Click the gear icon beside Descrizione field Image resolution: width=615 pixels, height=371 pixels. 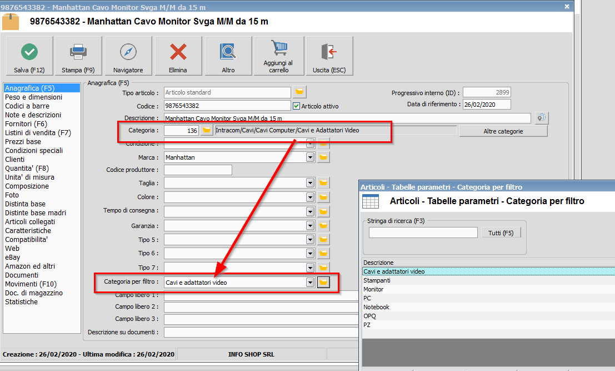[542, 118]
